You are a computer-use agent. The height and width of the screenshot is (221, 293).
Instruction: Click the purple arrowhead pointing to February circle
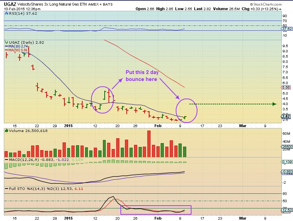tap(177, 97)
